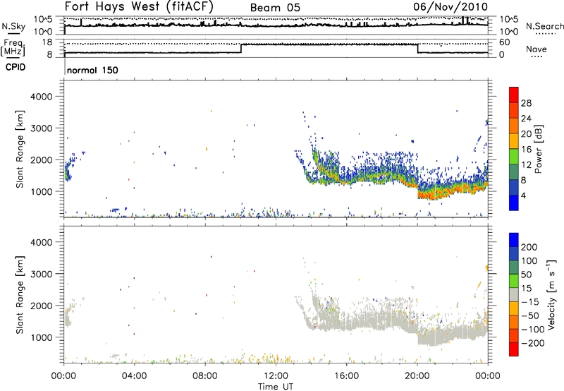Click the "16:00" time tick label
564x391 pixels.
346,376
